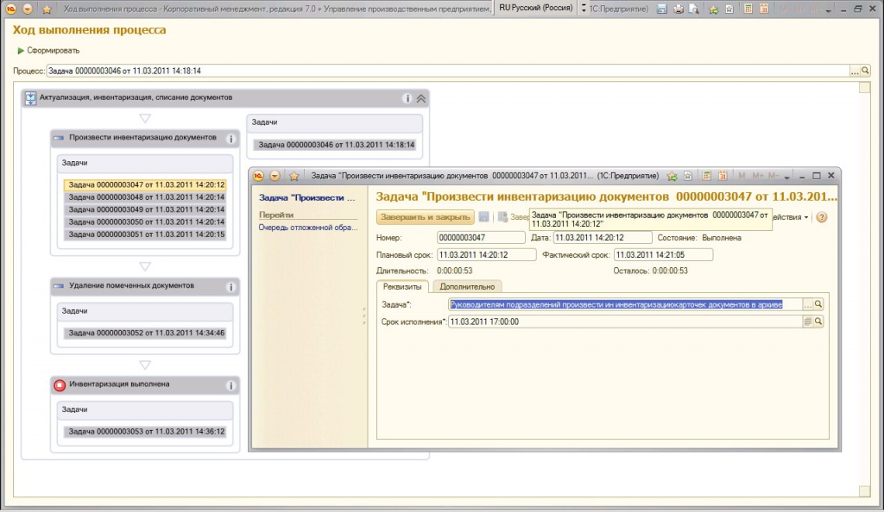Click magnifier icon of Задача field in dialog
Screen dimensions: 884x512
pyautogui.click(x=818, y=304)
